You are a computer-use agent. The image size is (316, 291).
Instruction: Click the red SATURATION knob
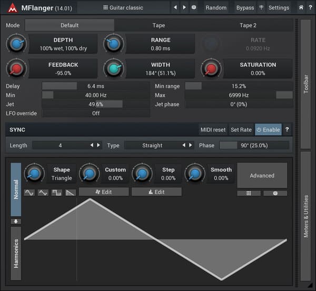click(x=211, y=69)
